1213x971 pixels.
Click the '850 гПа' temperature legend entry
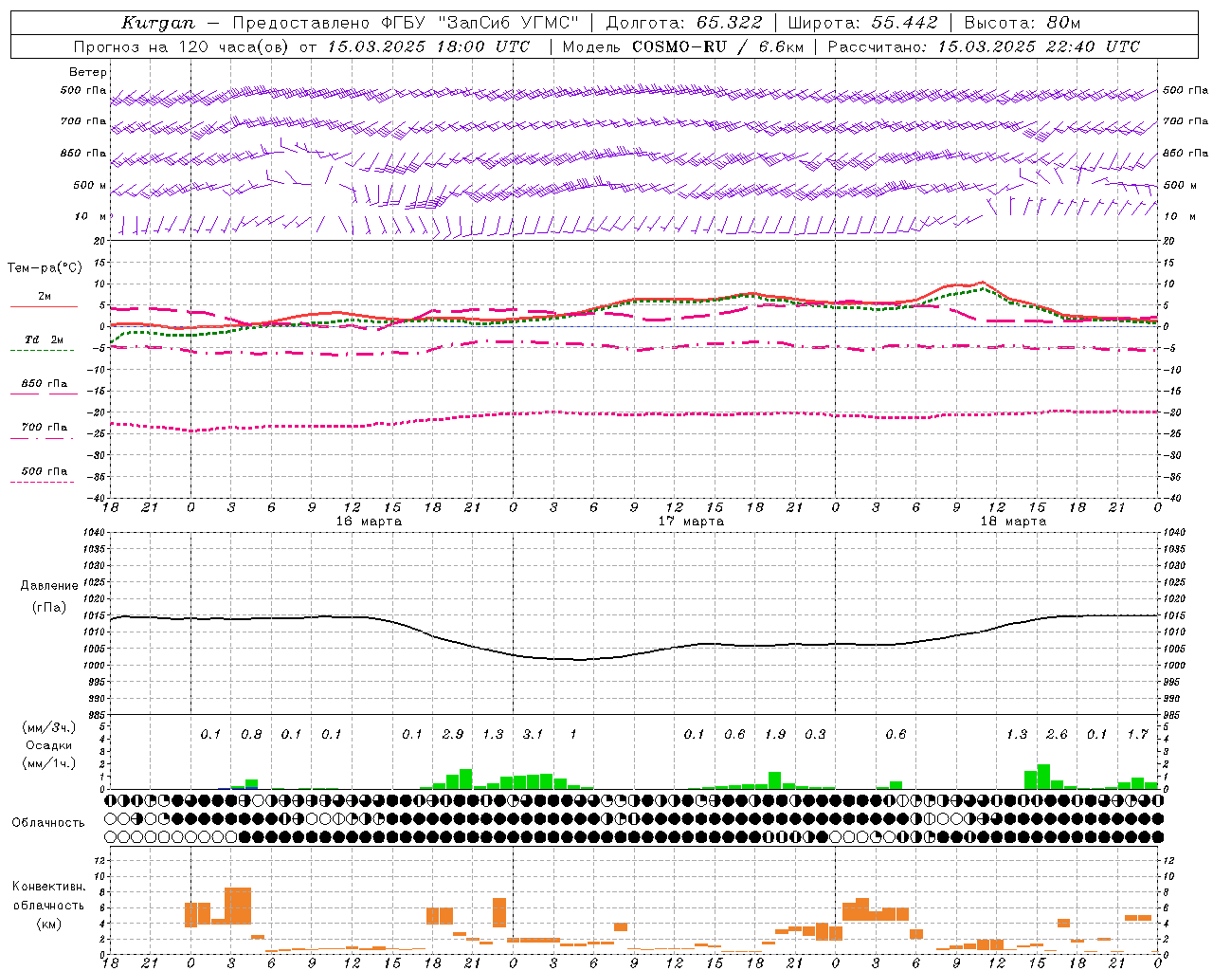click(44, 384)
